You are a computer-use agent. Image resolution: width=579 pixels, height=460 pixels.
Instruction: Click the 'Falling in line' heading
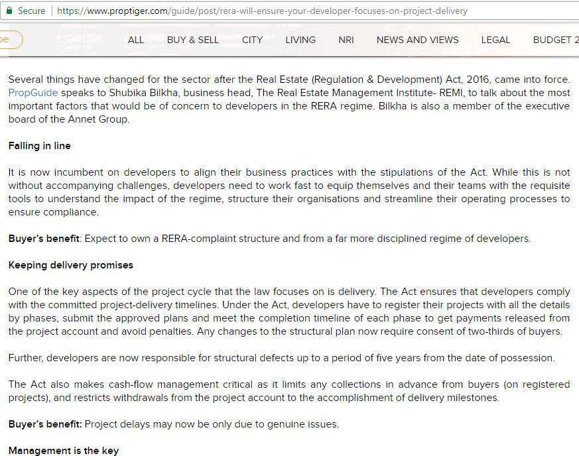[40, 146]
